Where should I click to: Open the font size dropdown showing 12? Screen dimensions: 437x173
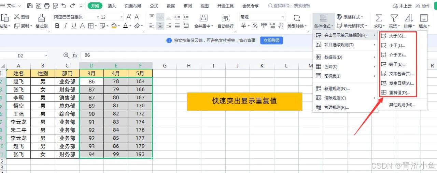[122, 17]
